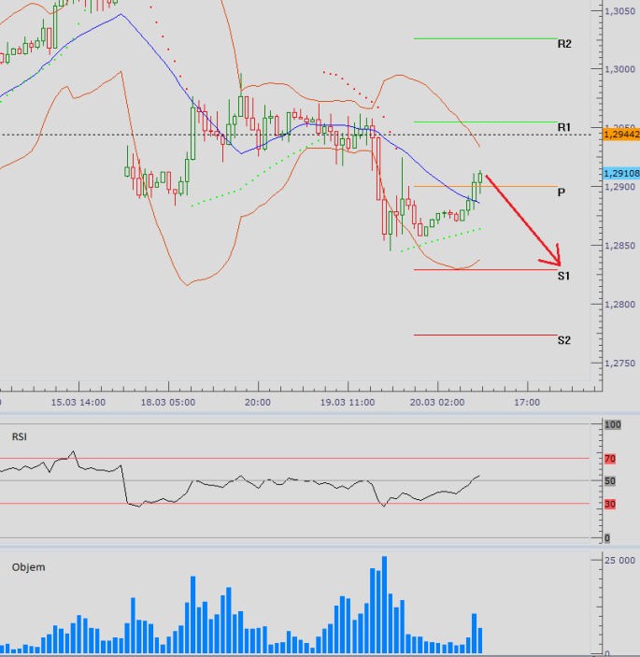Click the green R2 resistance line

[486, 38]
